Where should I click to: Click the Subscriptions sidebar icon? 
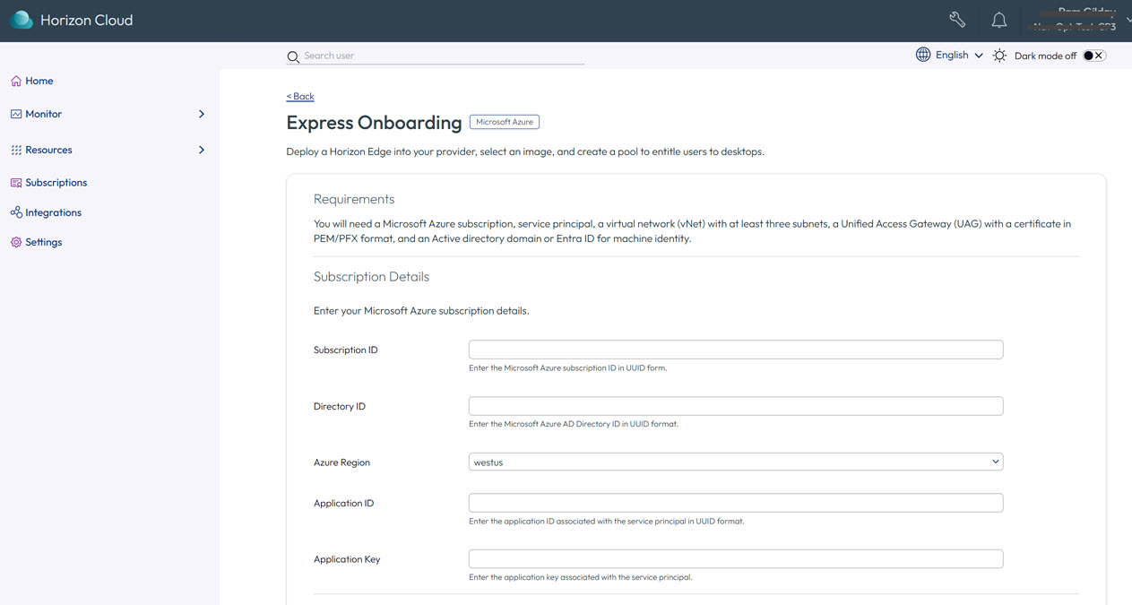tap(16, 182)
